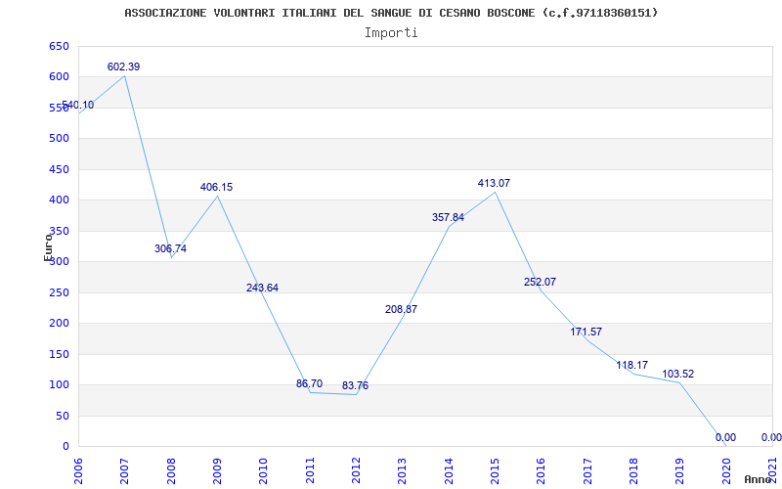782x489 pixels.
Task: Select the 2011 x-axis year label
Action: point(310,471)
